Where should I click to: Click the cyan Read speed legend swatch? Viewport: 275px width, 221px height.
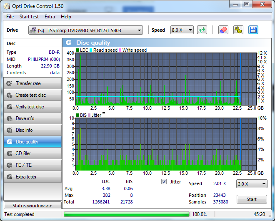point(91,50)
